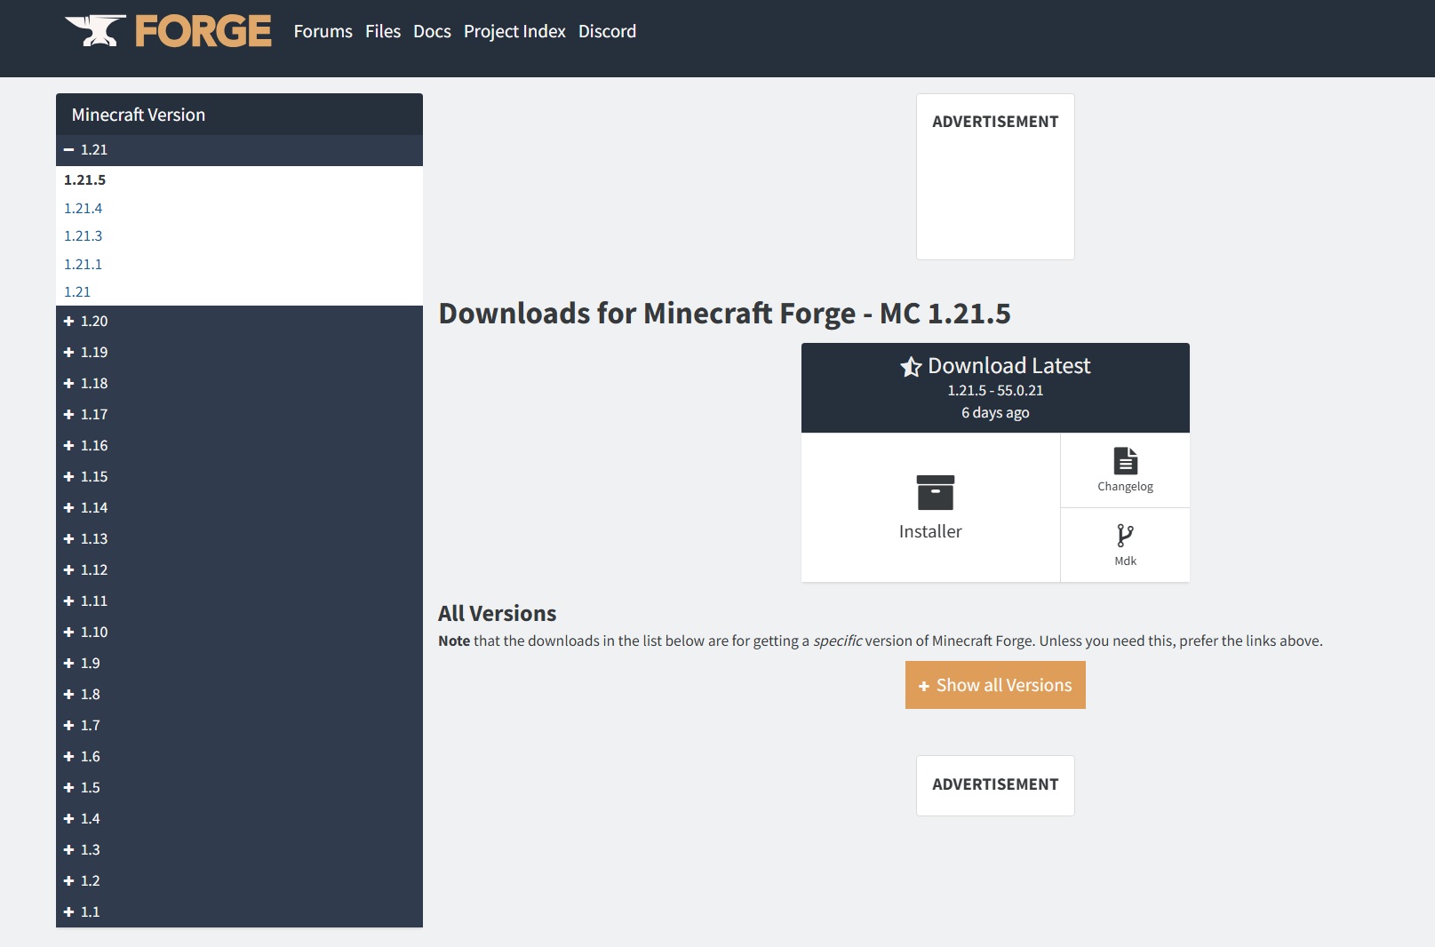Expand the 1.20 version group
This screenshot has height=947, width=1435.
tap(239, 321)
